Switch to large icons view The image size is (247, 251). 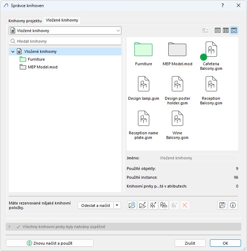click(x=234, y=30)
